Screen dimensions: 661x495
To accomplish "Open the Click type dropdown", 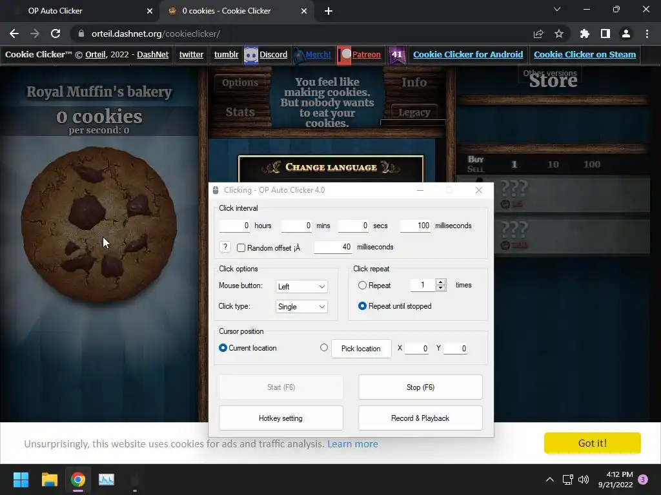I will (301, 307).
